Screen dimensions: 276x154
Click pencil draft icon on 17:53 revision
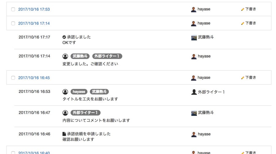[243, 9]
